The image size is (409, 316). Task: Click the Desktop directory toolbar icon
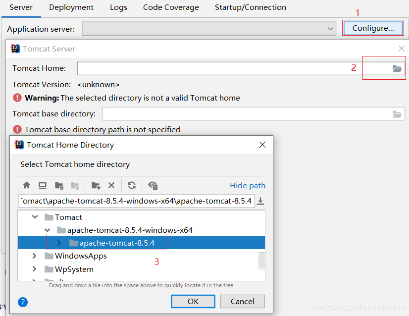click(x=43, y=186)
